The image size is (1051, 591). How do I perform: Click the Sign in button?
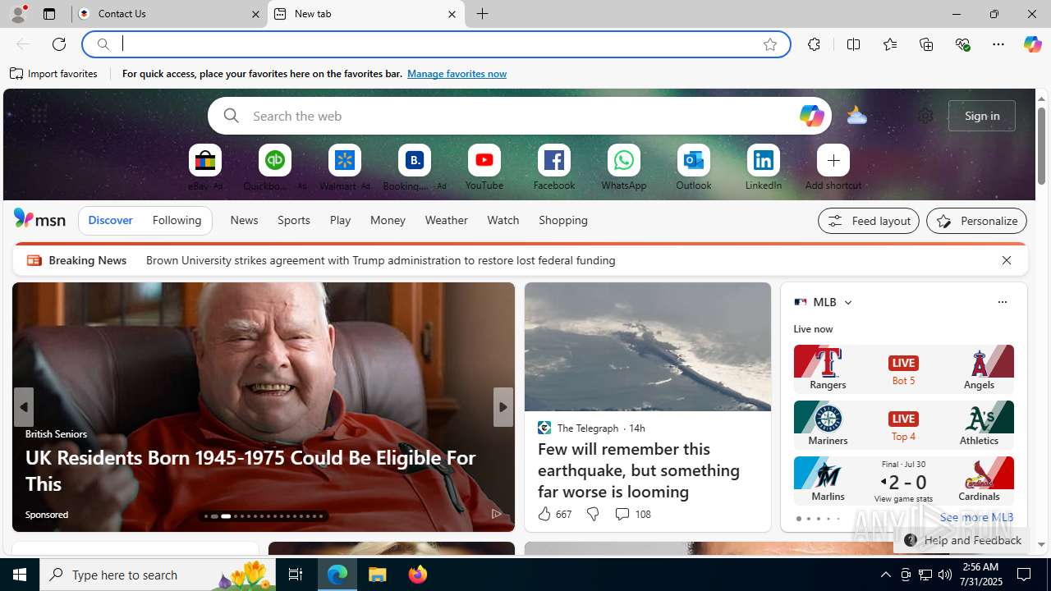[x=982, y=116]
